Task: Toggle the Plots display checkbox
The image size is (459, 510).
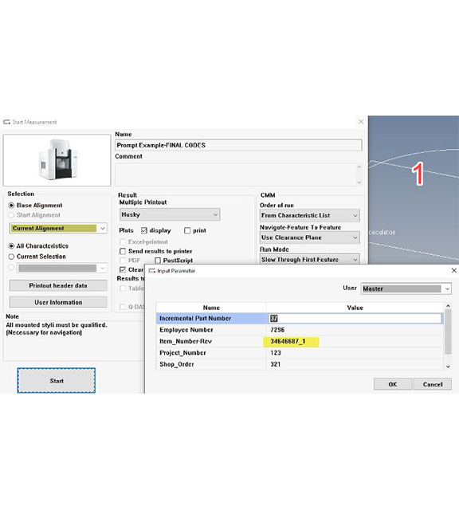Action: coord(144,230)
